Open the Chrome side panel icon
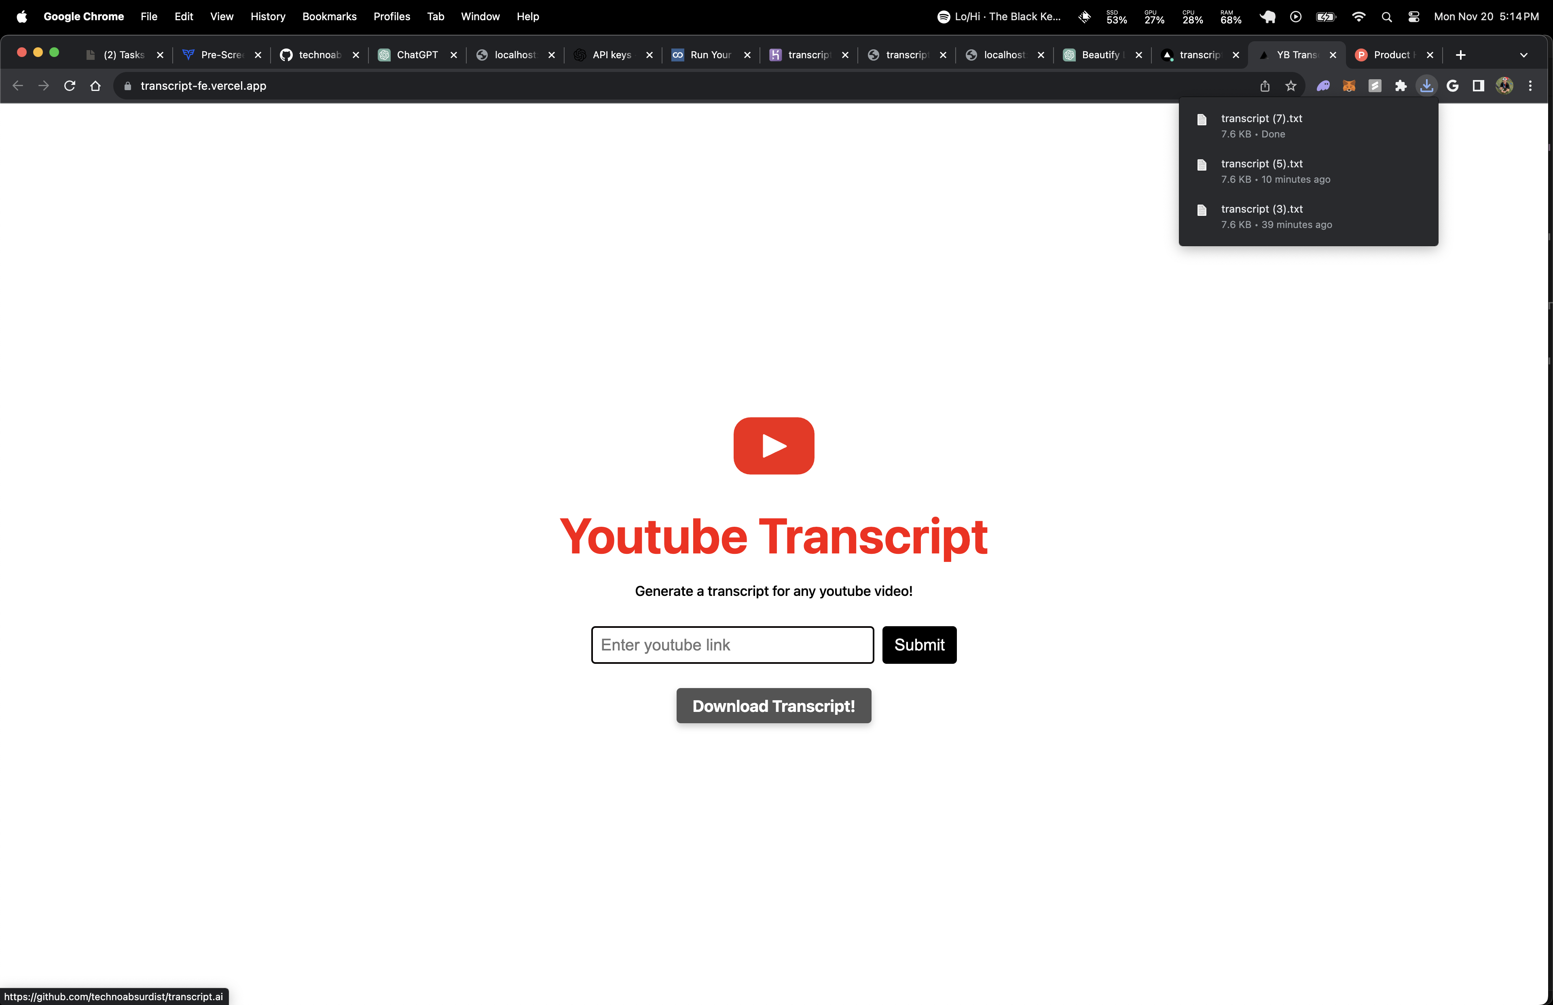Screen dimensions: 1553x1005 (1478, 85)
